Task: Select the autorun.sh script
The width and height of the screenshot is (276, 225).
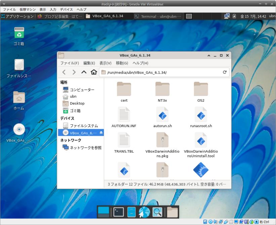Action: [x=162, y=117]
